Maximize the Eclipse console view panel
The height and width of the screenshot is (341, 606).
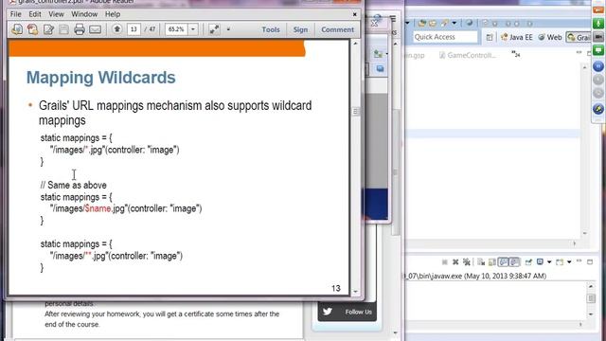590,261
